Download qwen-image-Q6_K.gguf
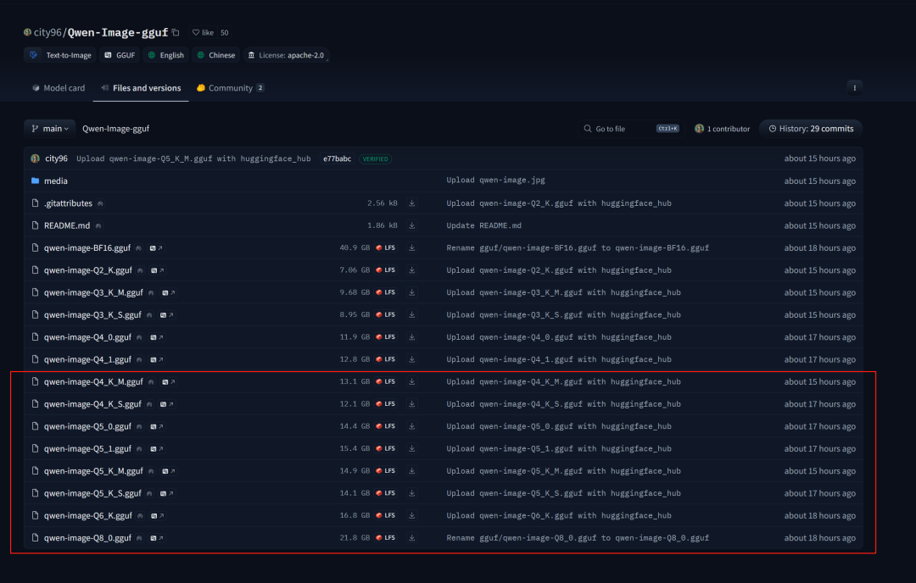Screen dimensions: 916x583 (x=412, y=516)
